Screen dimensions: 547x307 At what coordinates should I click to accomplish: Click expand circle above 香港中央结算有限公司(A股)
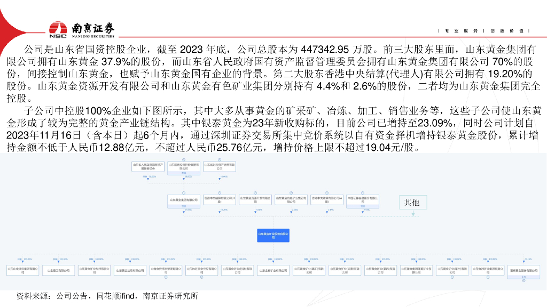tap(326, 192)
